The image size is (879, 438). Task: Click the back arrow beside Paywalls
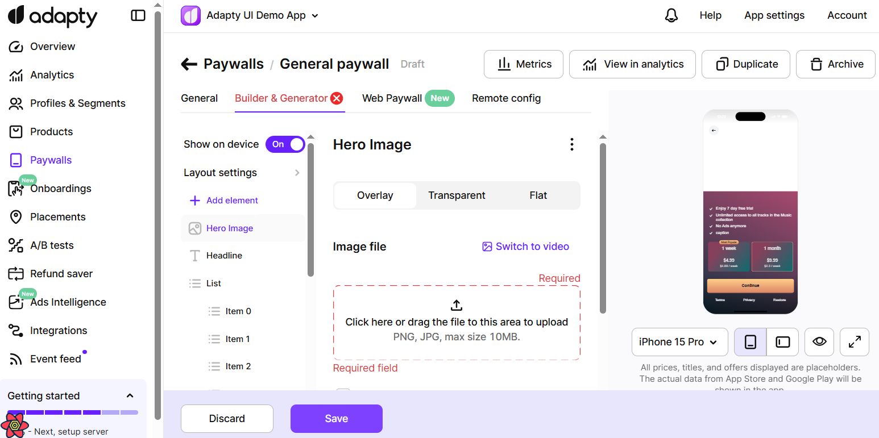click(189, 64)
